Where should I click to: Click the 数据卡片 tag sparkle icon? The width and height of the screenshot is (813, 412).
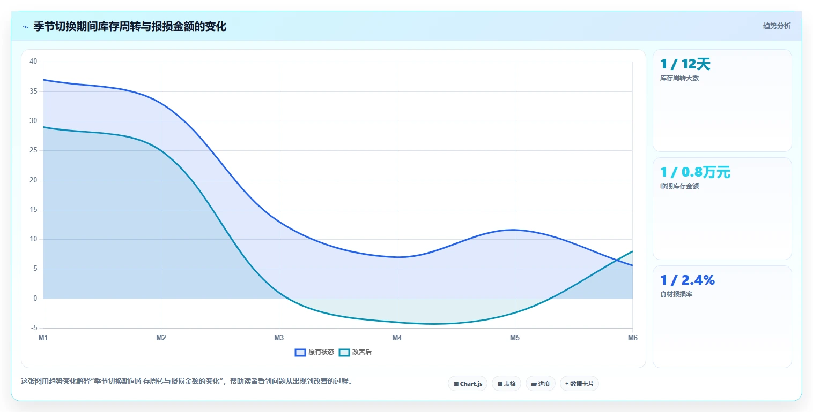click(567, 384)
